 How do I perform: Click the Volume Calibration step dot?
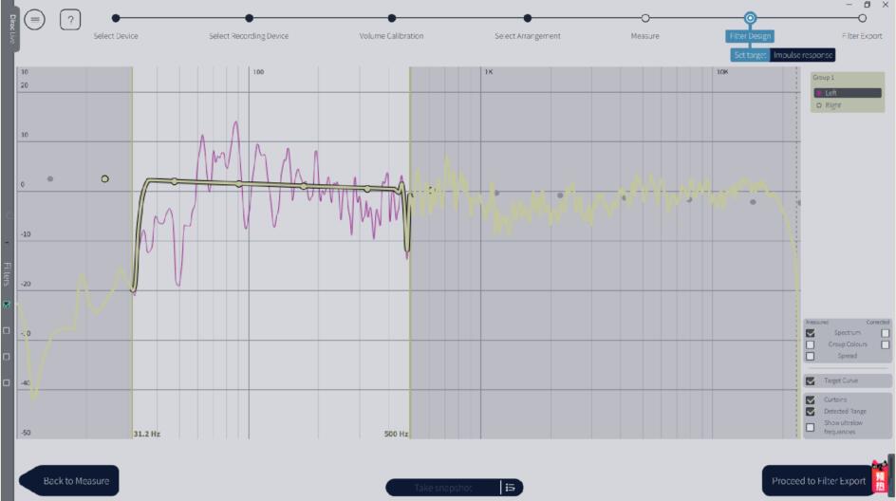[392, 18]
